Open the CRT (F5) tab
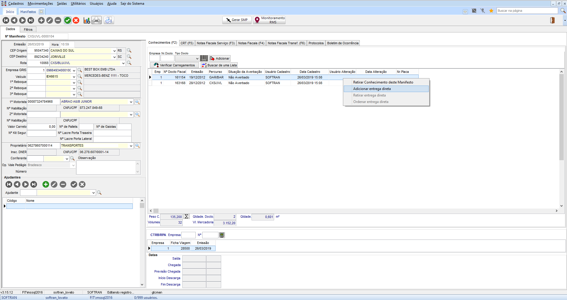Image resolution: width=567 pixels, height=300 pixels. click(x=187, y=43)
